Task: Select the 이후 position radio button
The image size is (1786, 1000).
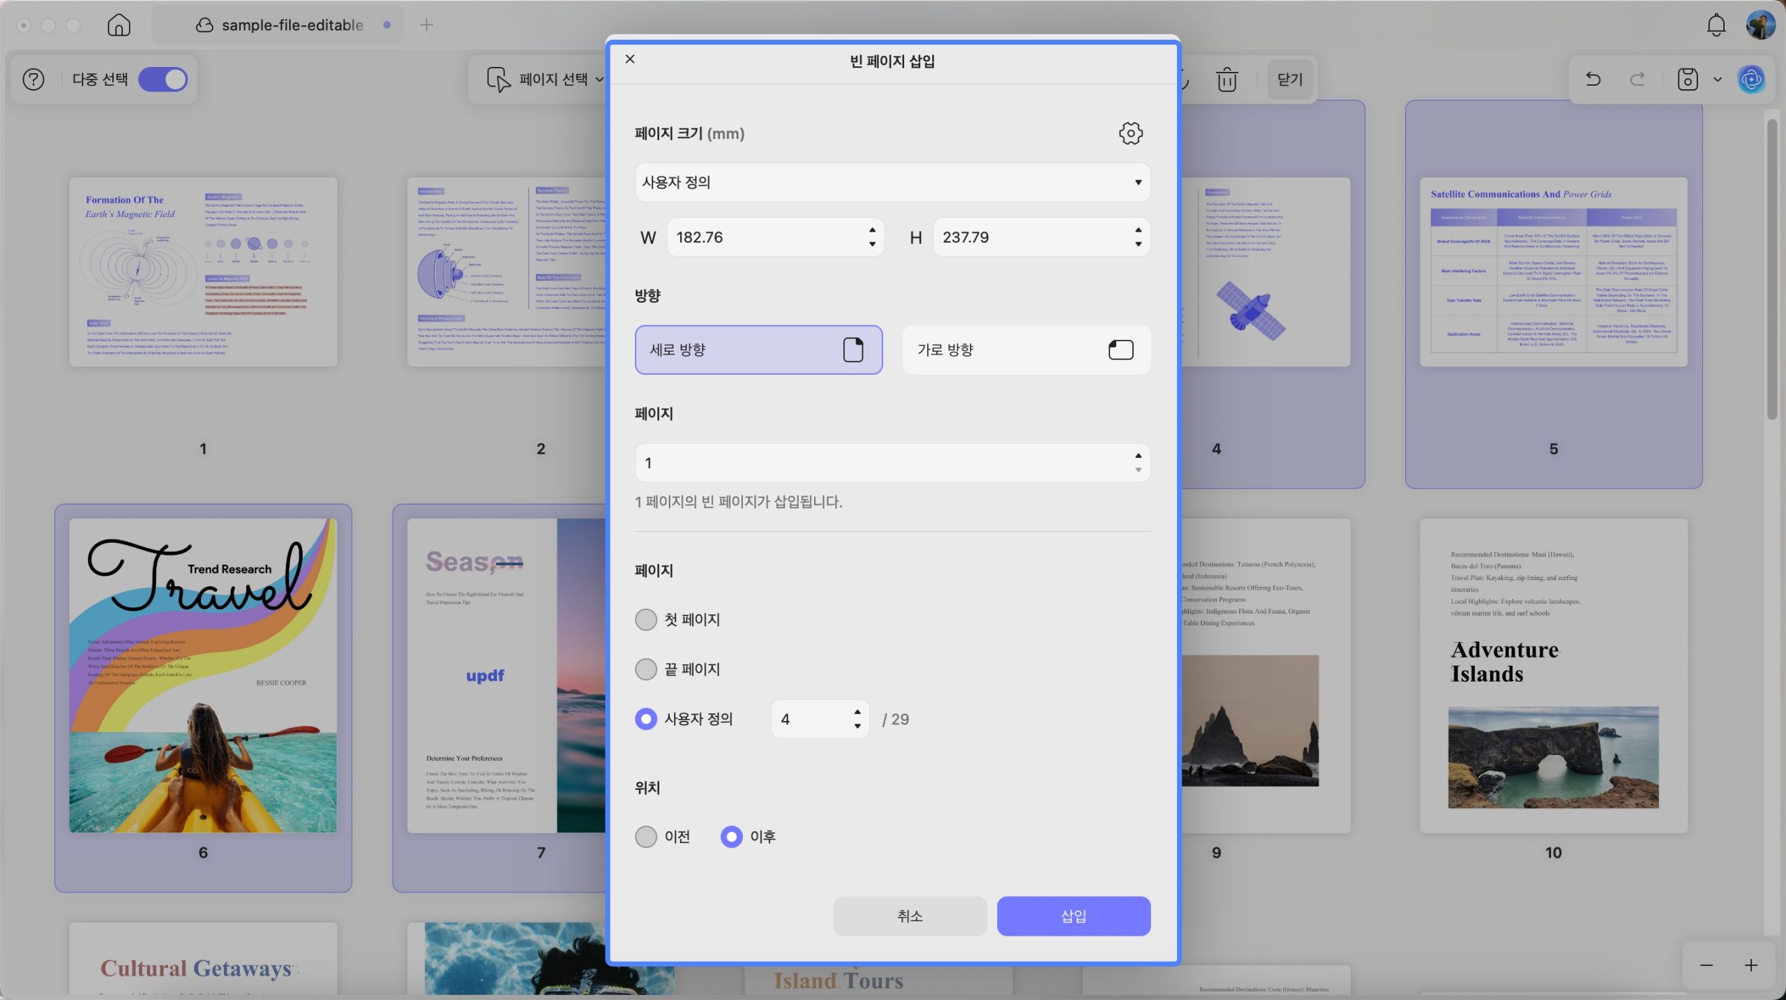Action: [731, 837]
